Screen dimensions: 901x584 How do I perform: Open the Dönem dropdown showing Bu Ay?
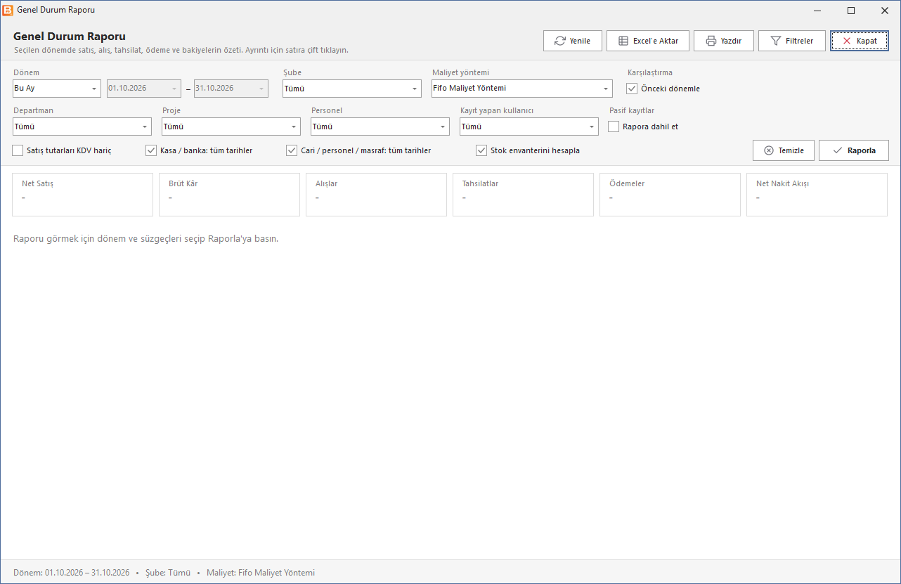tap(57, 89)
